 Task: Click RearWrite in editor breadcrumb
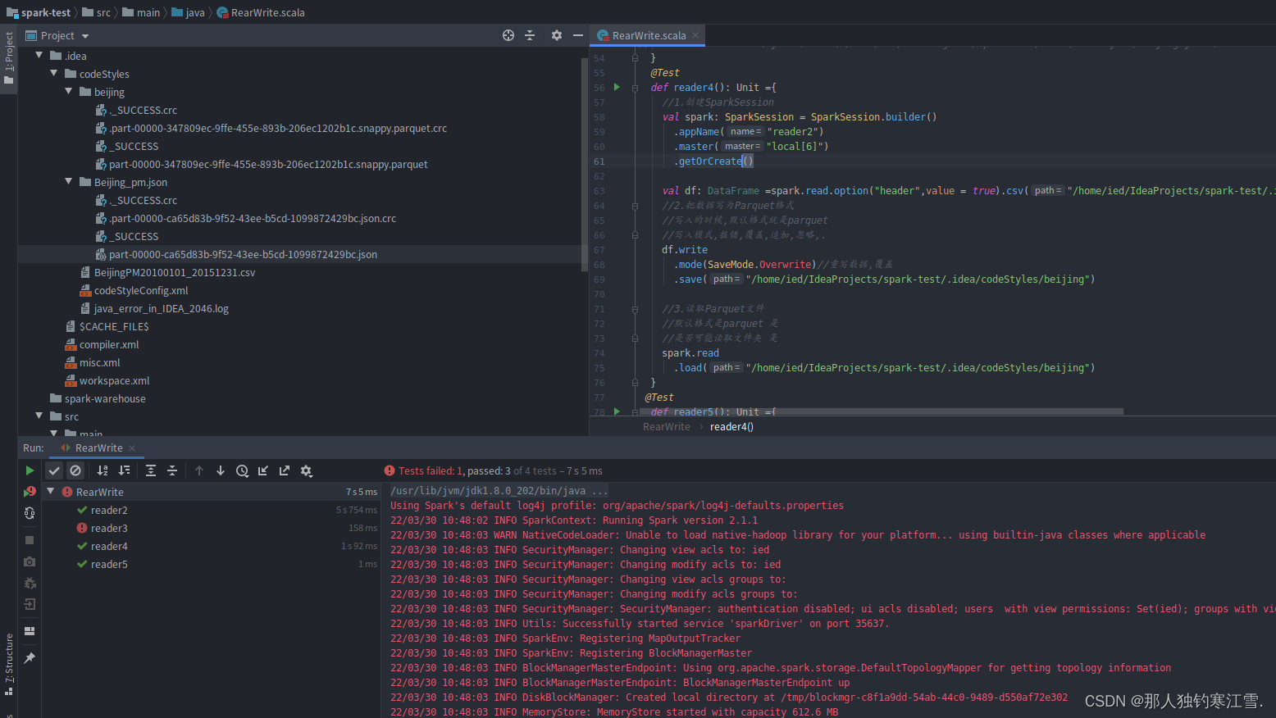coord(666,426)
